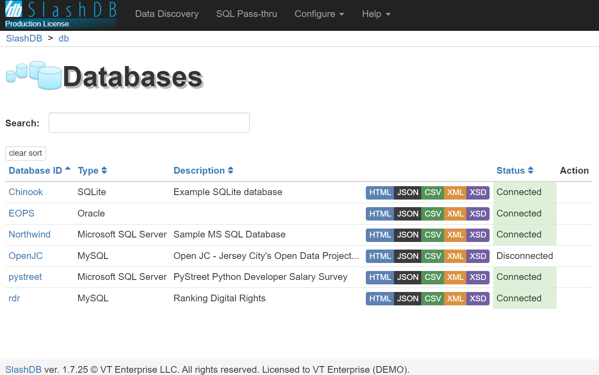Click the SlashDB logo in the header
Screen dimensions: 599x375
click(61, 10)
